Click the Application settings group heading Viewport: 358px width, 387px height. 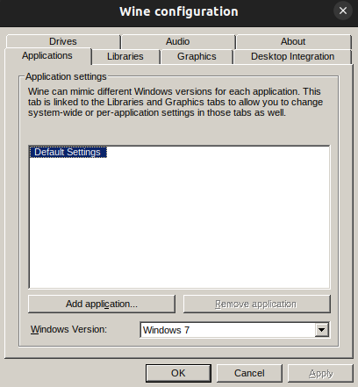(x=66, y=76)
